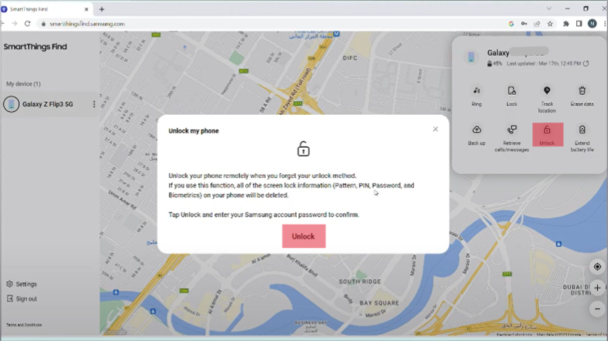Open Settings in the sidebar
The image size is (608, 341).
pyautogui.click(x=22, y=284)
